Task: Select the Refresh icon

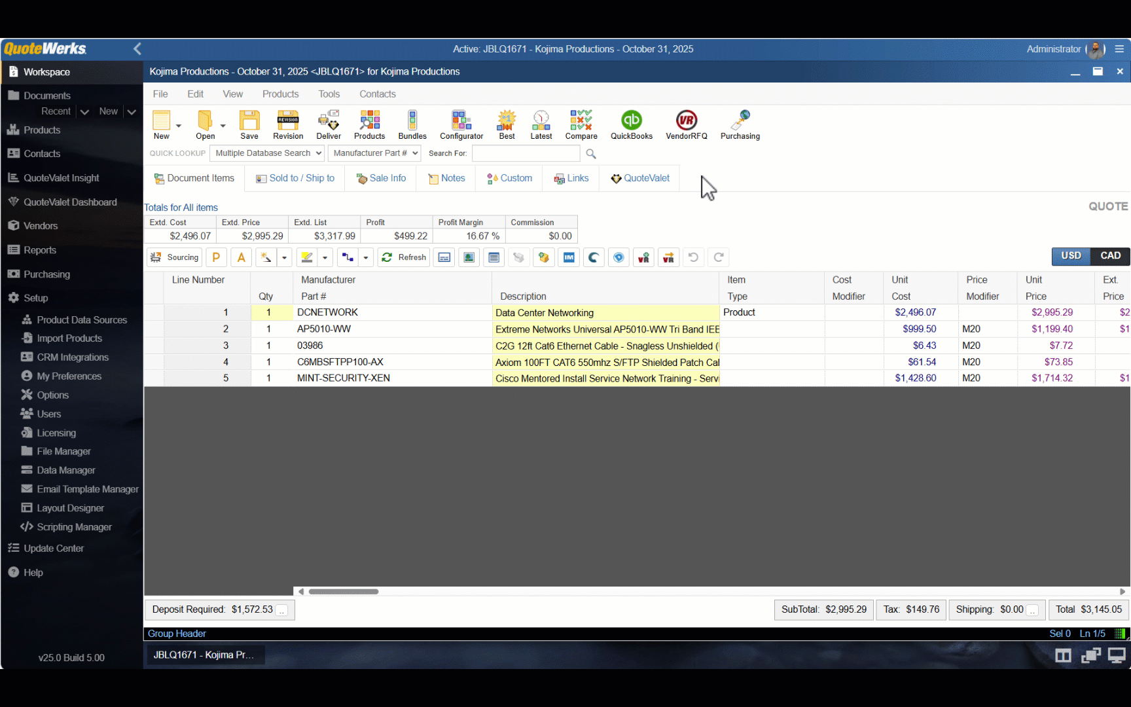Action: point(403,257)
